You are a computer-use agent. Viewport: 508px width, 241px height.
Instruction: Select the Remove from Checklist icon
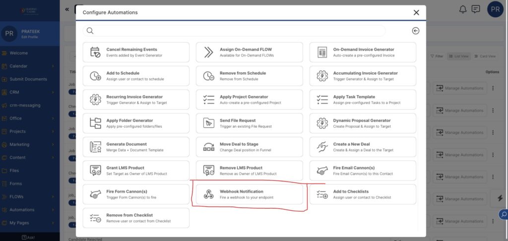[x=95, y=218]
